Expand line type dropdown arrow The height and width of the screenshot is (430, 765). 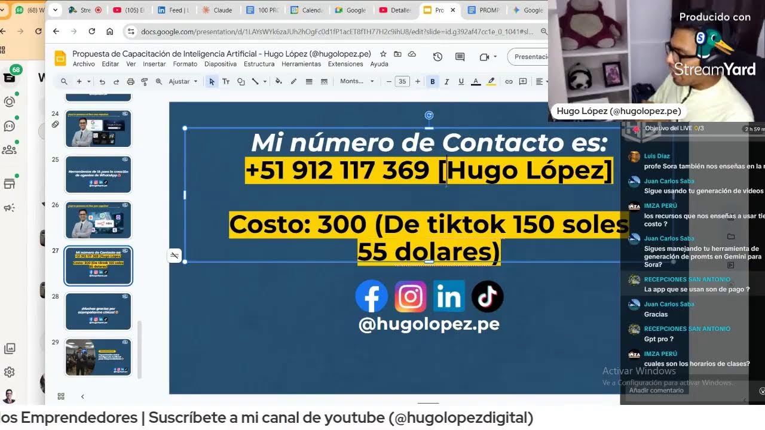[x=264, y=81]
